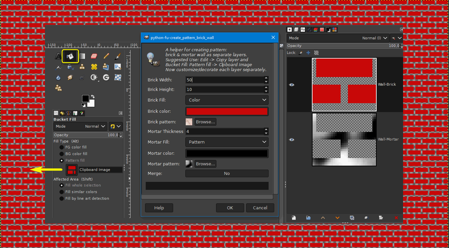Select the Bucket Fill tool
This screenshot has height=248, width=449.
click(70, 56)
